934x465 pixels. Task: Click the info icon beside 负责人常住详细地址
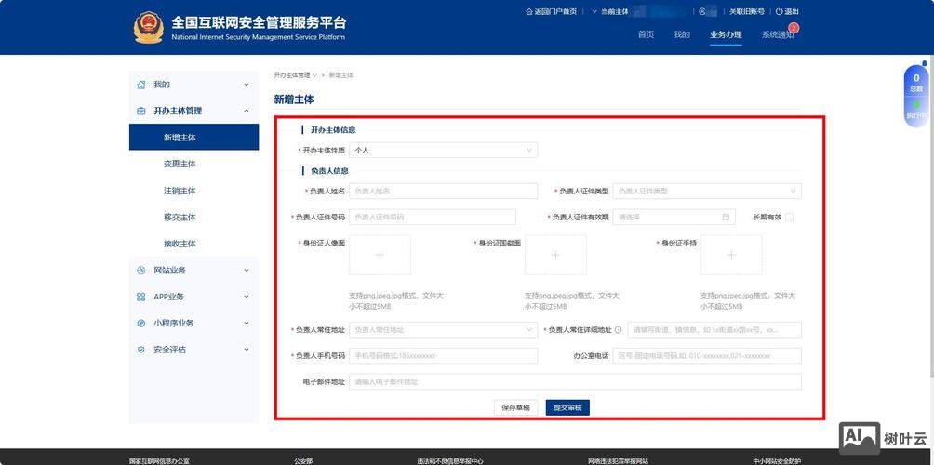(618, 330)
